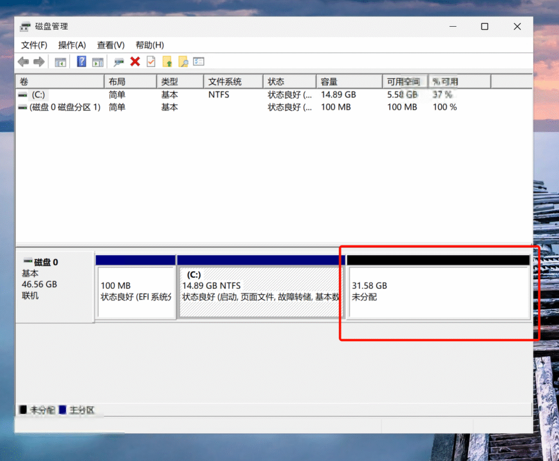Click the checklist settings toolbar icon
This screenshot has width=559, height=461.
click(x=199, y=62)
